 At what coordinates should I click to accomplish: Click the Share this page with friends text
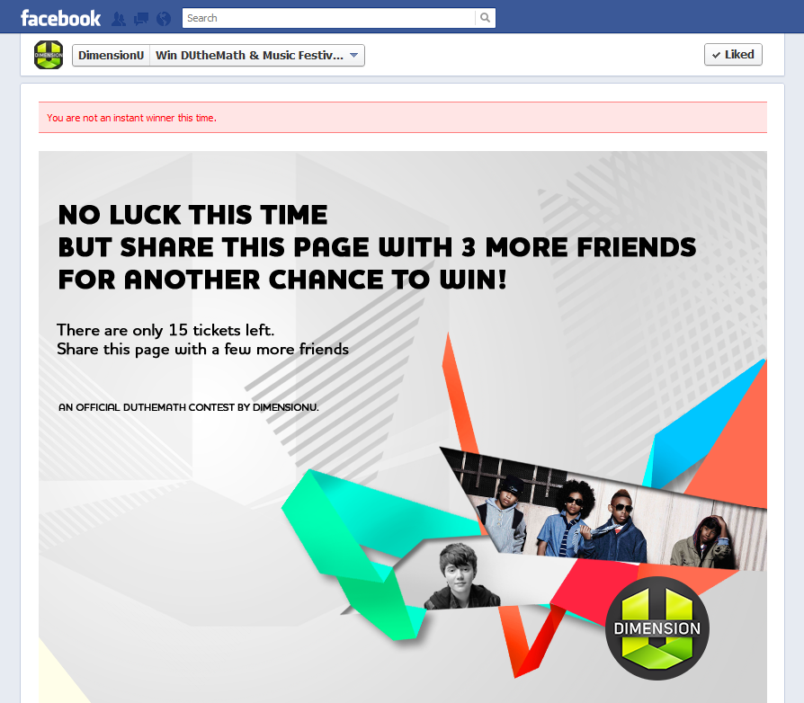202,350
